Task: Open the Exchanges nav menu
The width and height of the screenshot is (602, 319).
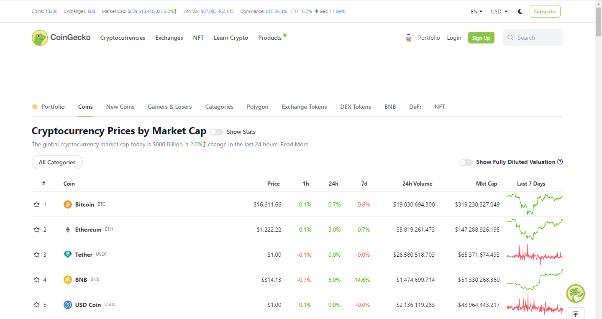Action: click(x=169, y=38)
